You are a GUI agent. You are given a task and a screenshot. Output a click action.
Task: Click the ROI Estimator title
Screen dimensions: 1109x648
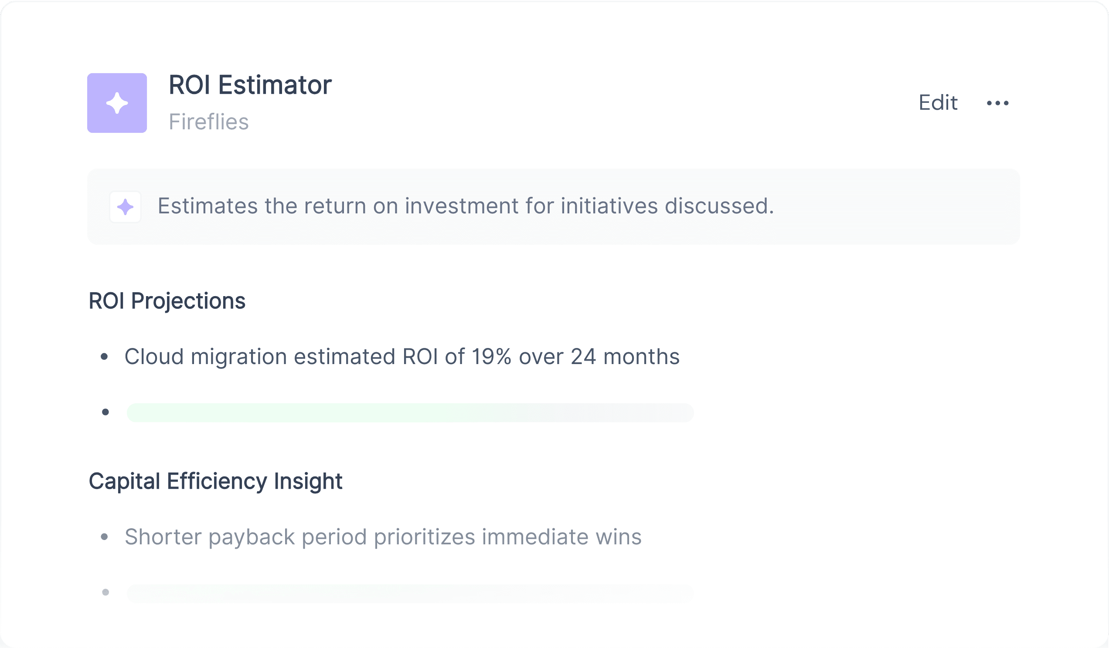250,85
